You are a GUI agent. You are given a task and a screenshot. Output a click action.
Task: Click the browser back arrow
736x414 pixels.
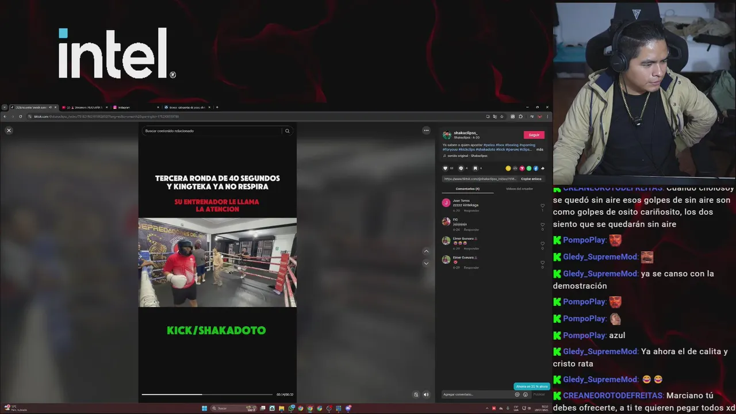coord(5,117)
